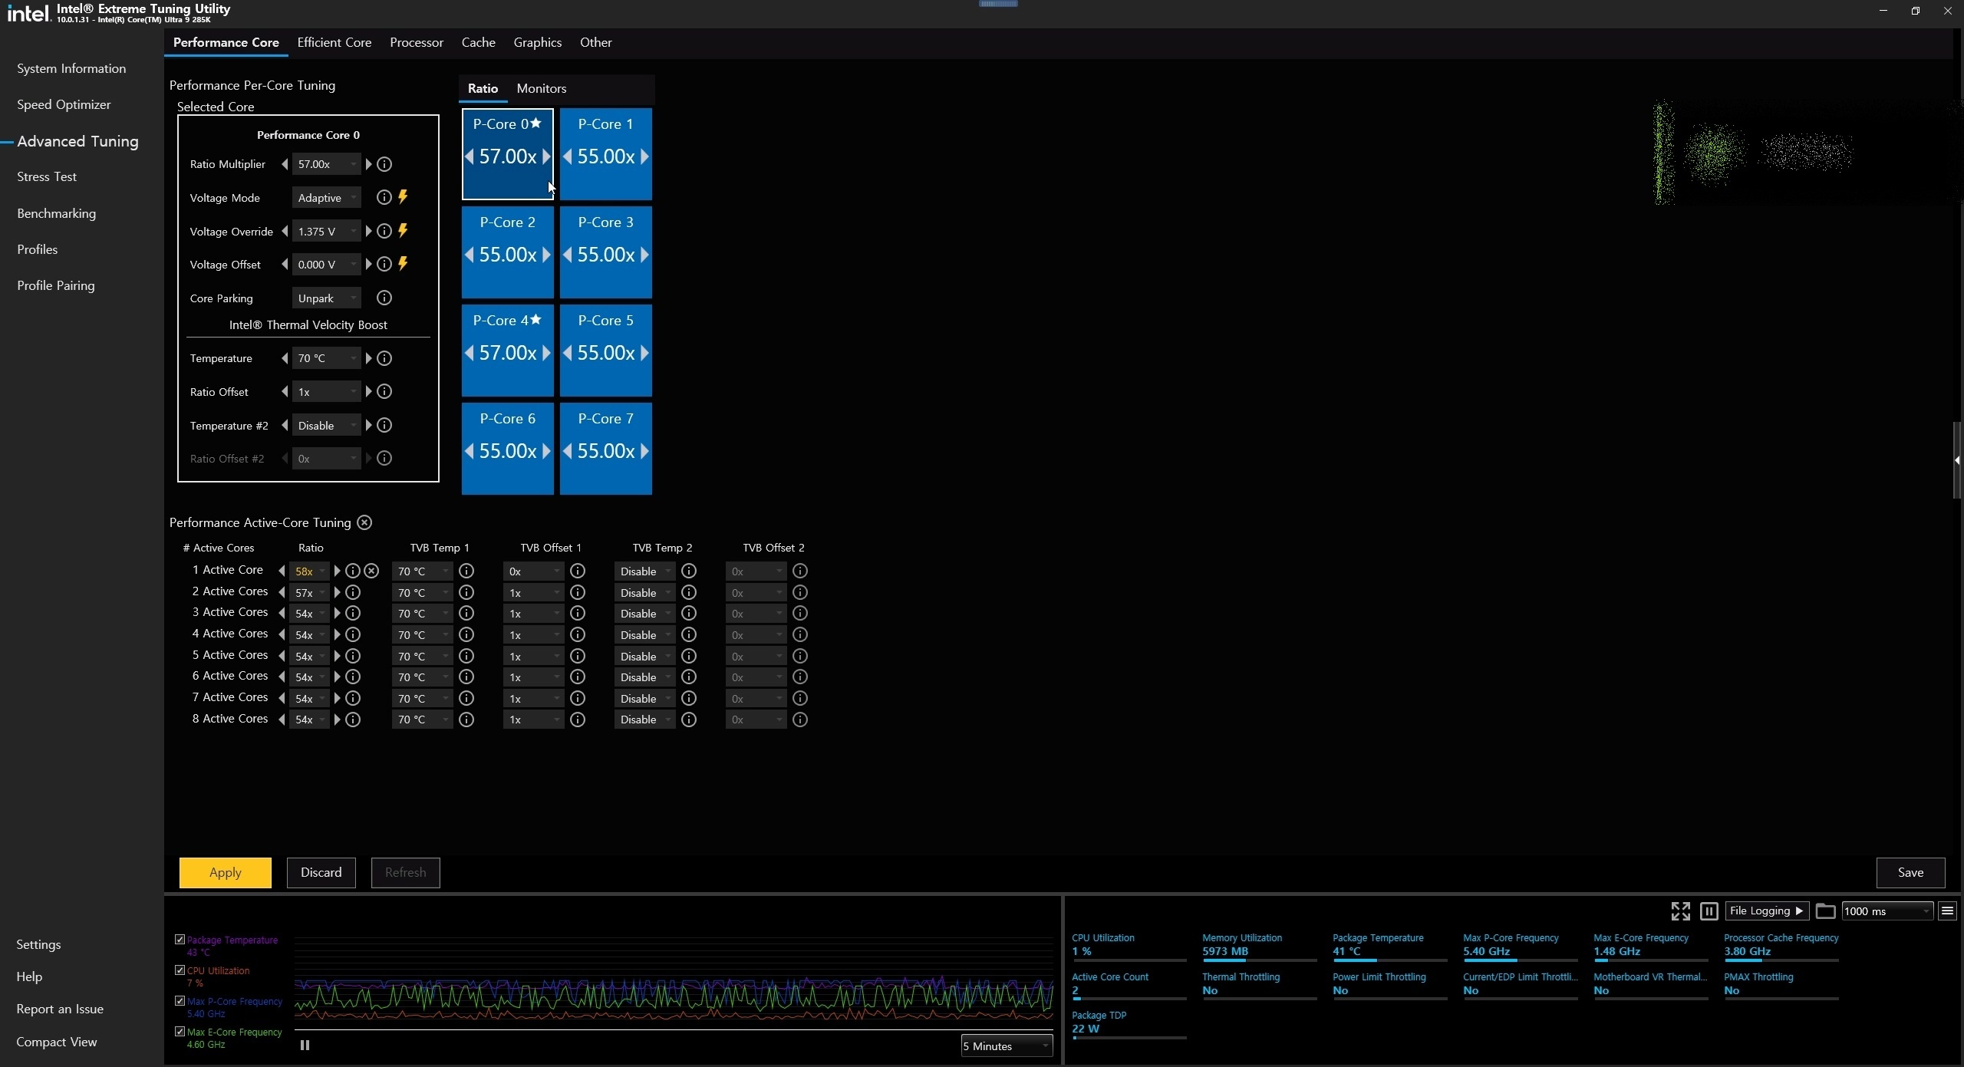Open the Ratio Multiplier dropdown
This screenshot has height=1067, width=1964.
coord(326,164)
